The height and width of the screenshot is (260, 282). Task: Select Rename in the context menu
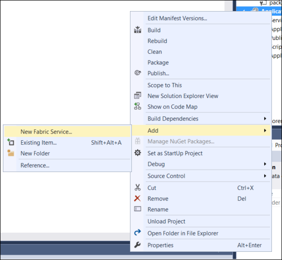(x=201, y=210)
